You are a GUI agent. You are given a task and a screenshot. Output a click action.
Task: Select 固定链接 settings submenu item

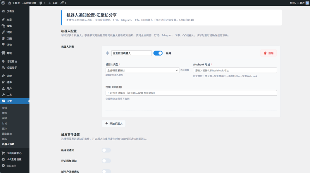[x=7, y=134]
